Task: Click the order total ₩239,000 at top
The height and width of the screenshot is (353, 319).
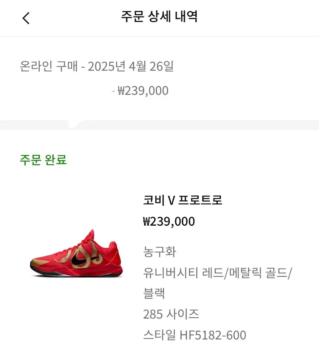Action: (x=143, y=91)
